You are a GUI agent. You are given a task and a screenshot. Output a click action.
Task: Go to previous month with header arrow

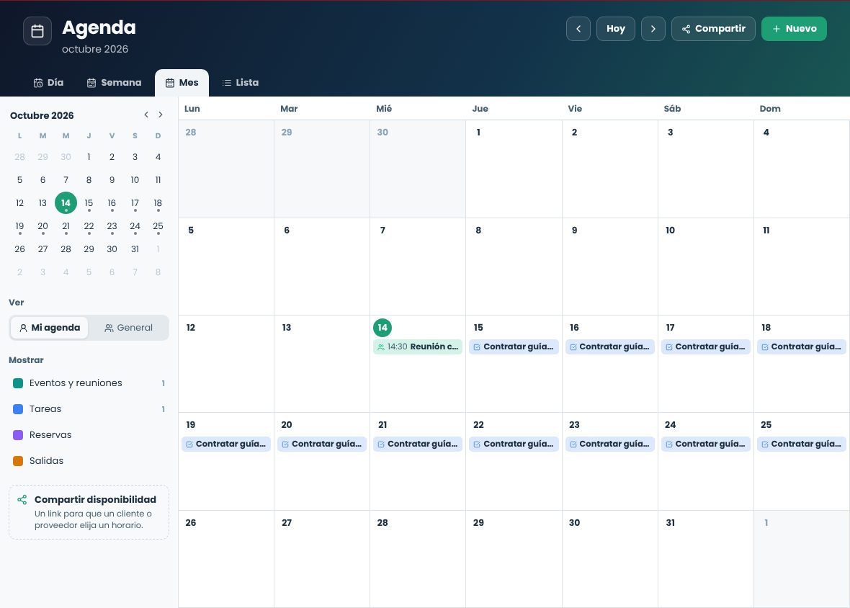[x=578, y=29]
